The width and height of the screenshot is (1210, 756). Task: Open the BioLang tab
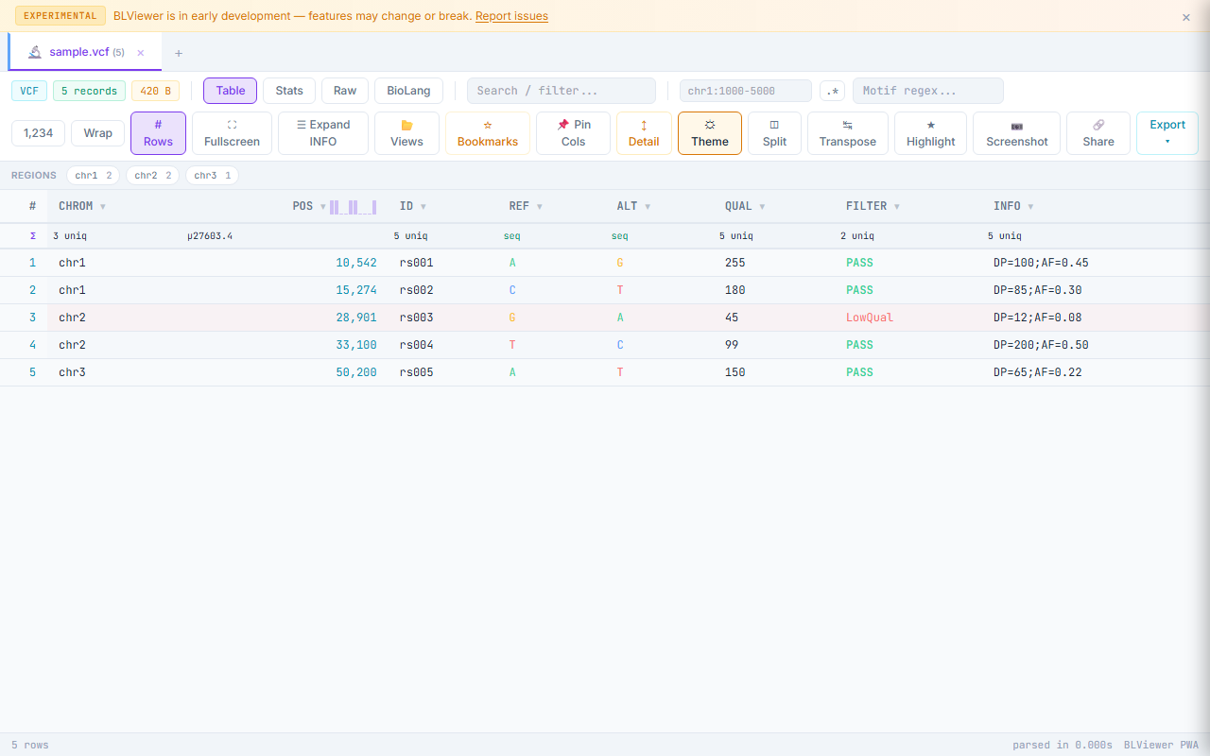click(408, 90)
